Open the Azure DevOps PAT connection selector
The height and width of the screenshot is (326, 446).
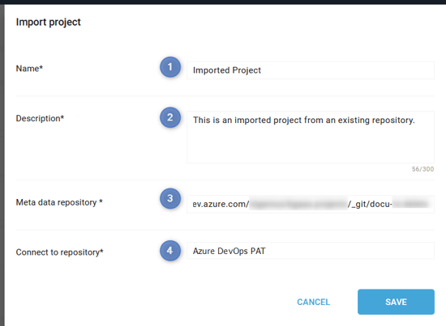[311, 251]
